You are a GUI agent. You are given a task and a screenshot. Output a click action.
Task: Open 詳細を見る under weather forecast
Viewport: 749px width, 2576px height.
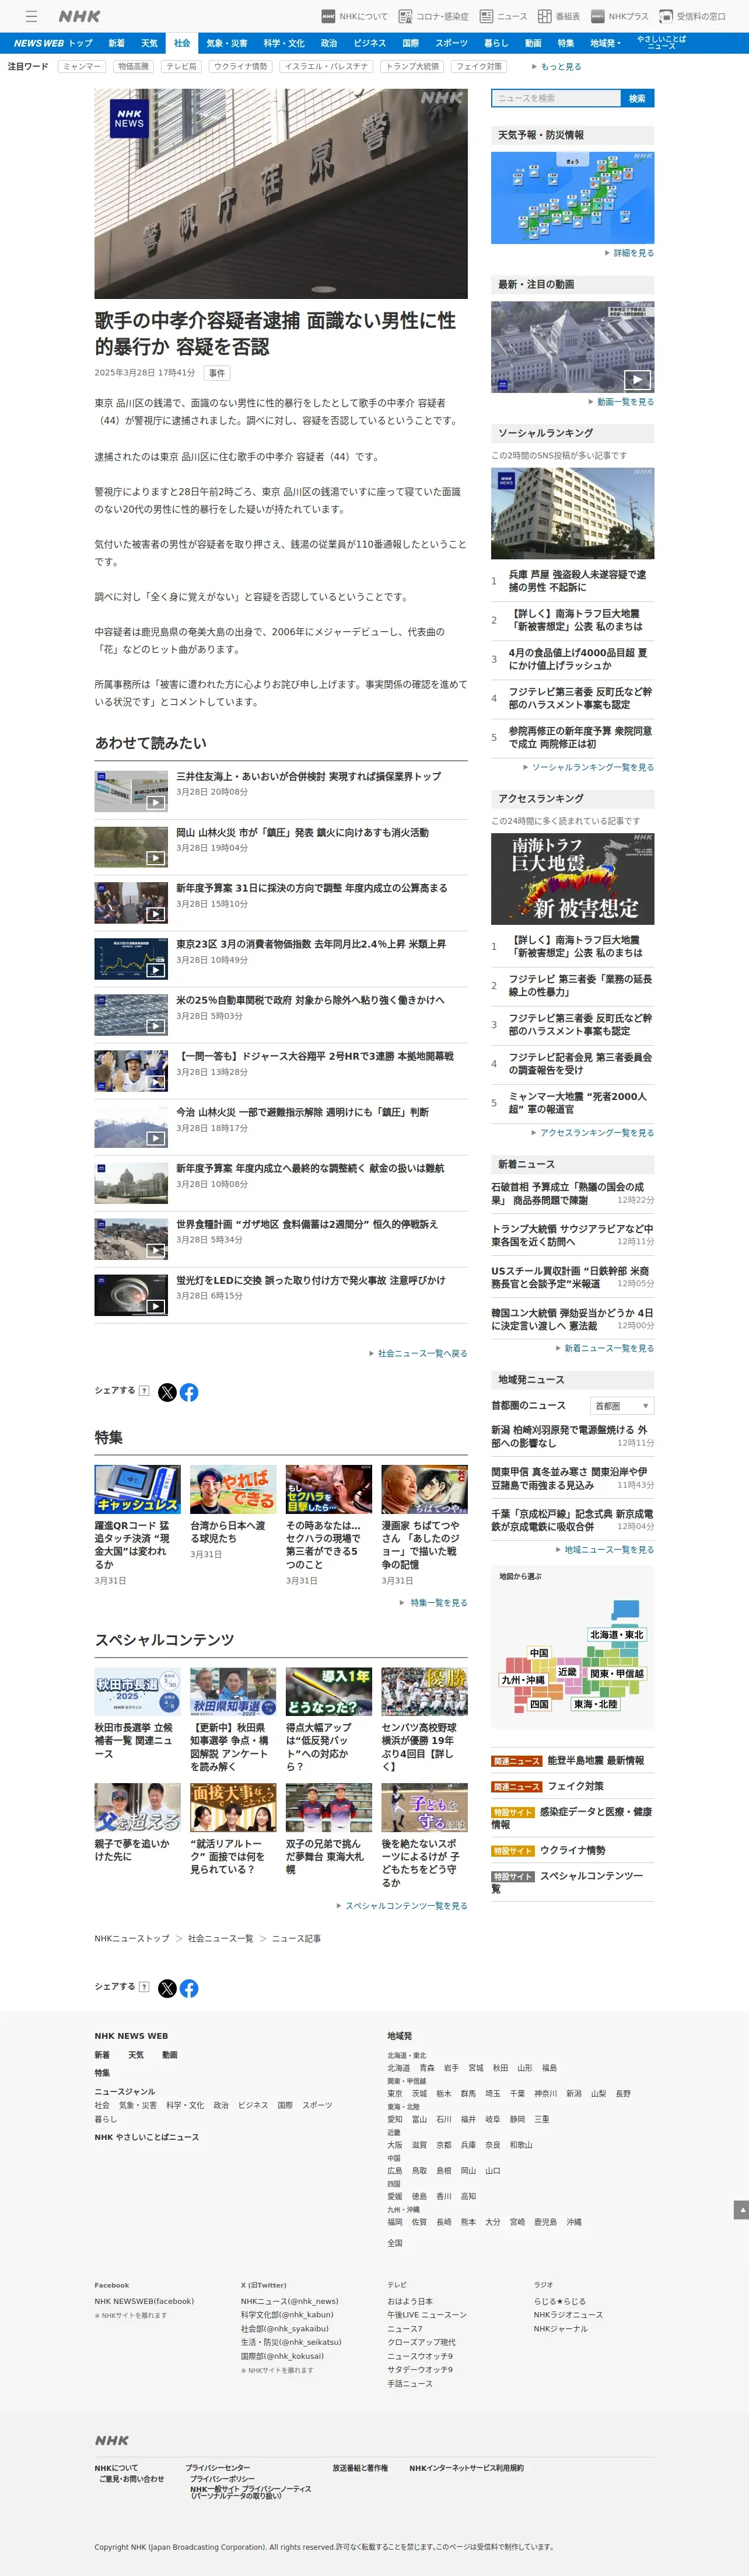tap(630, 253)
